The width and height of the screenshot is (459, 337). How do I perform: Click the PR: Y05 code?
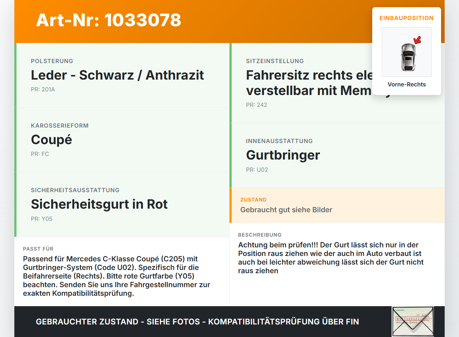tap(42, 219)
